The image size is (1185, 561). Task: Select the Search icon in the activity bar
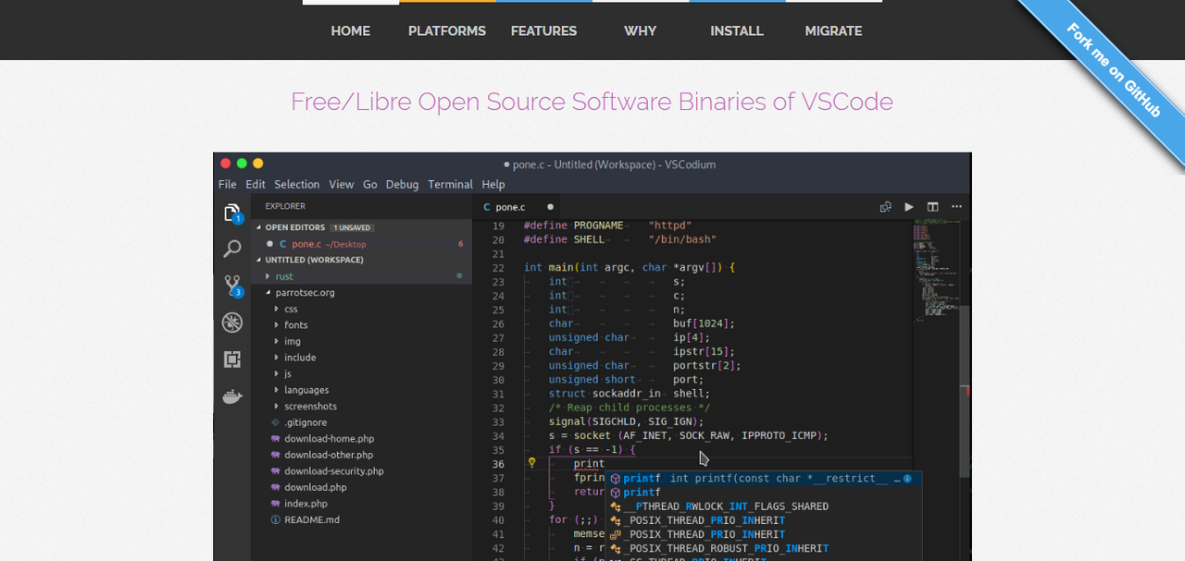[x=231, y=248]
